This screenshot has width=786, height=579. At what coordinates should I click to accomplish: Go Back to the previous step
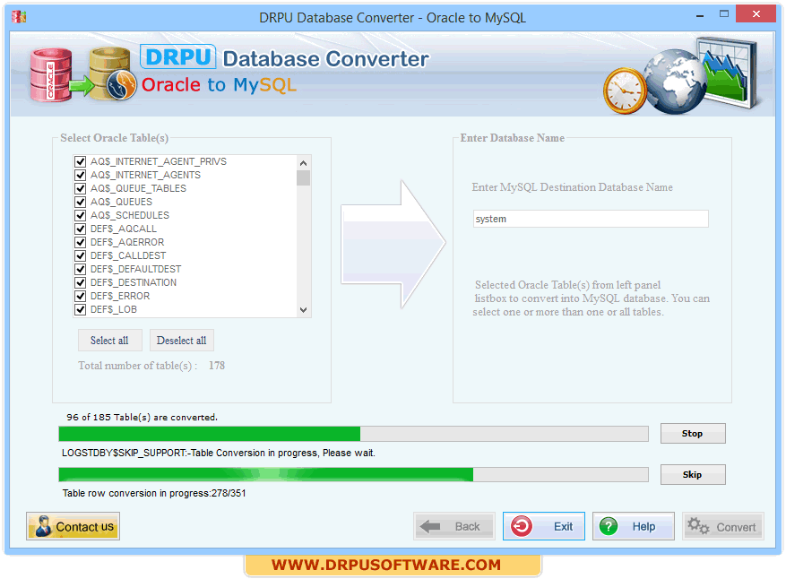click(x=454, y=526)
